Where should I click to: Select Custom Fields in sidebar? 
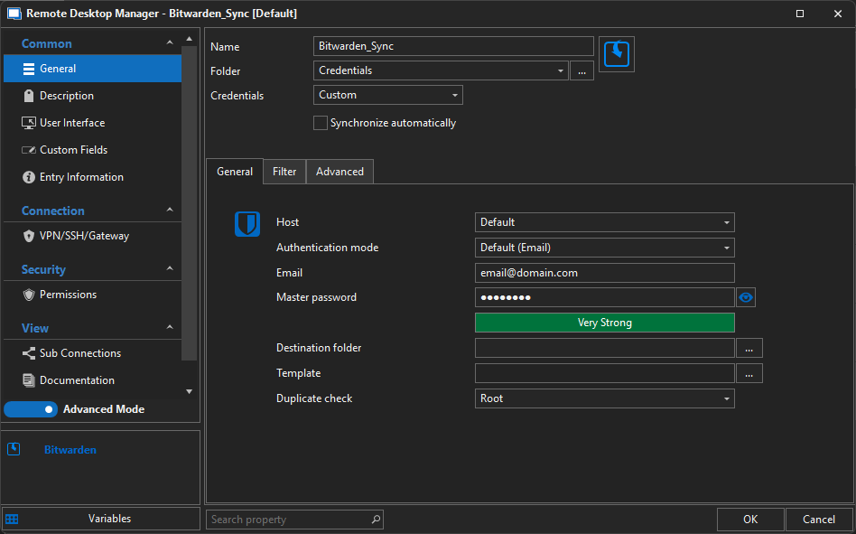pos(73,150)
